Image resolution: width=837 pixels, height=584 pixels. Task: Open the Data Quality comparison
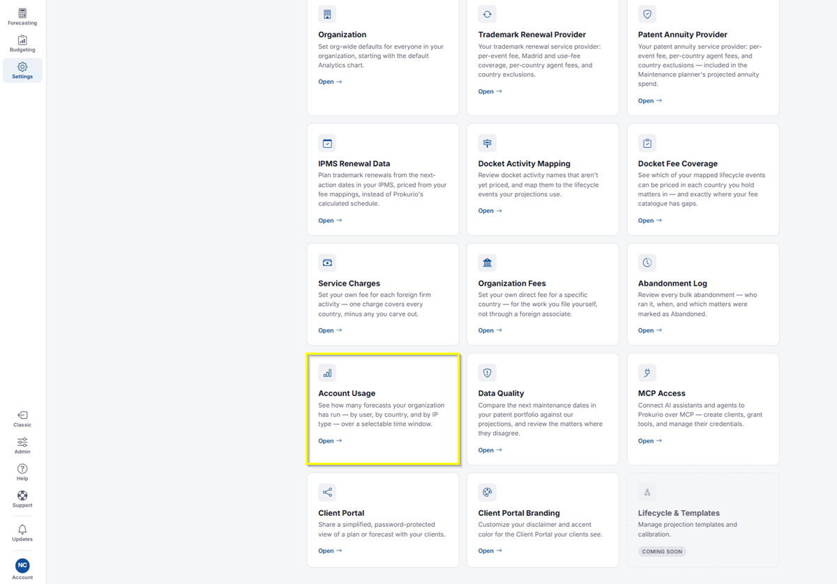(490, 450)
